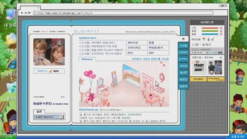
Task: Click the yellow PRIMARY button
Action: 198,79
